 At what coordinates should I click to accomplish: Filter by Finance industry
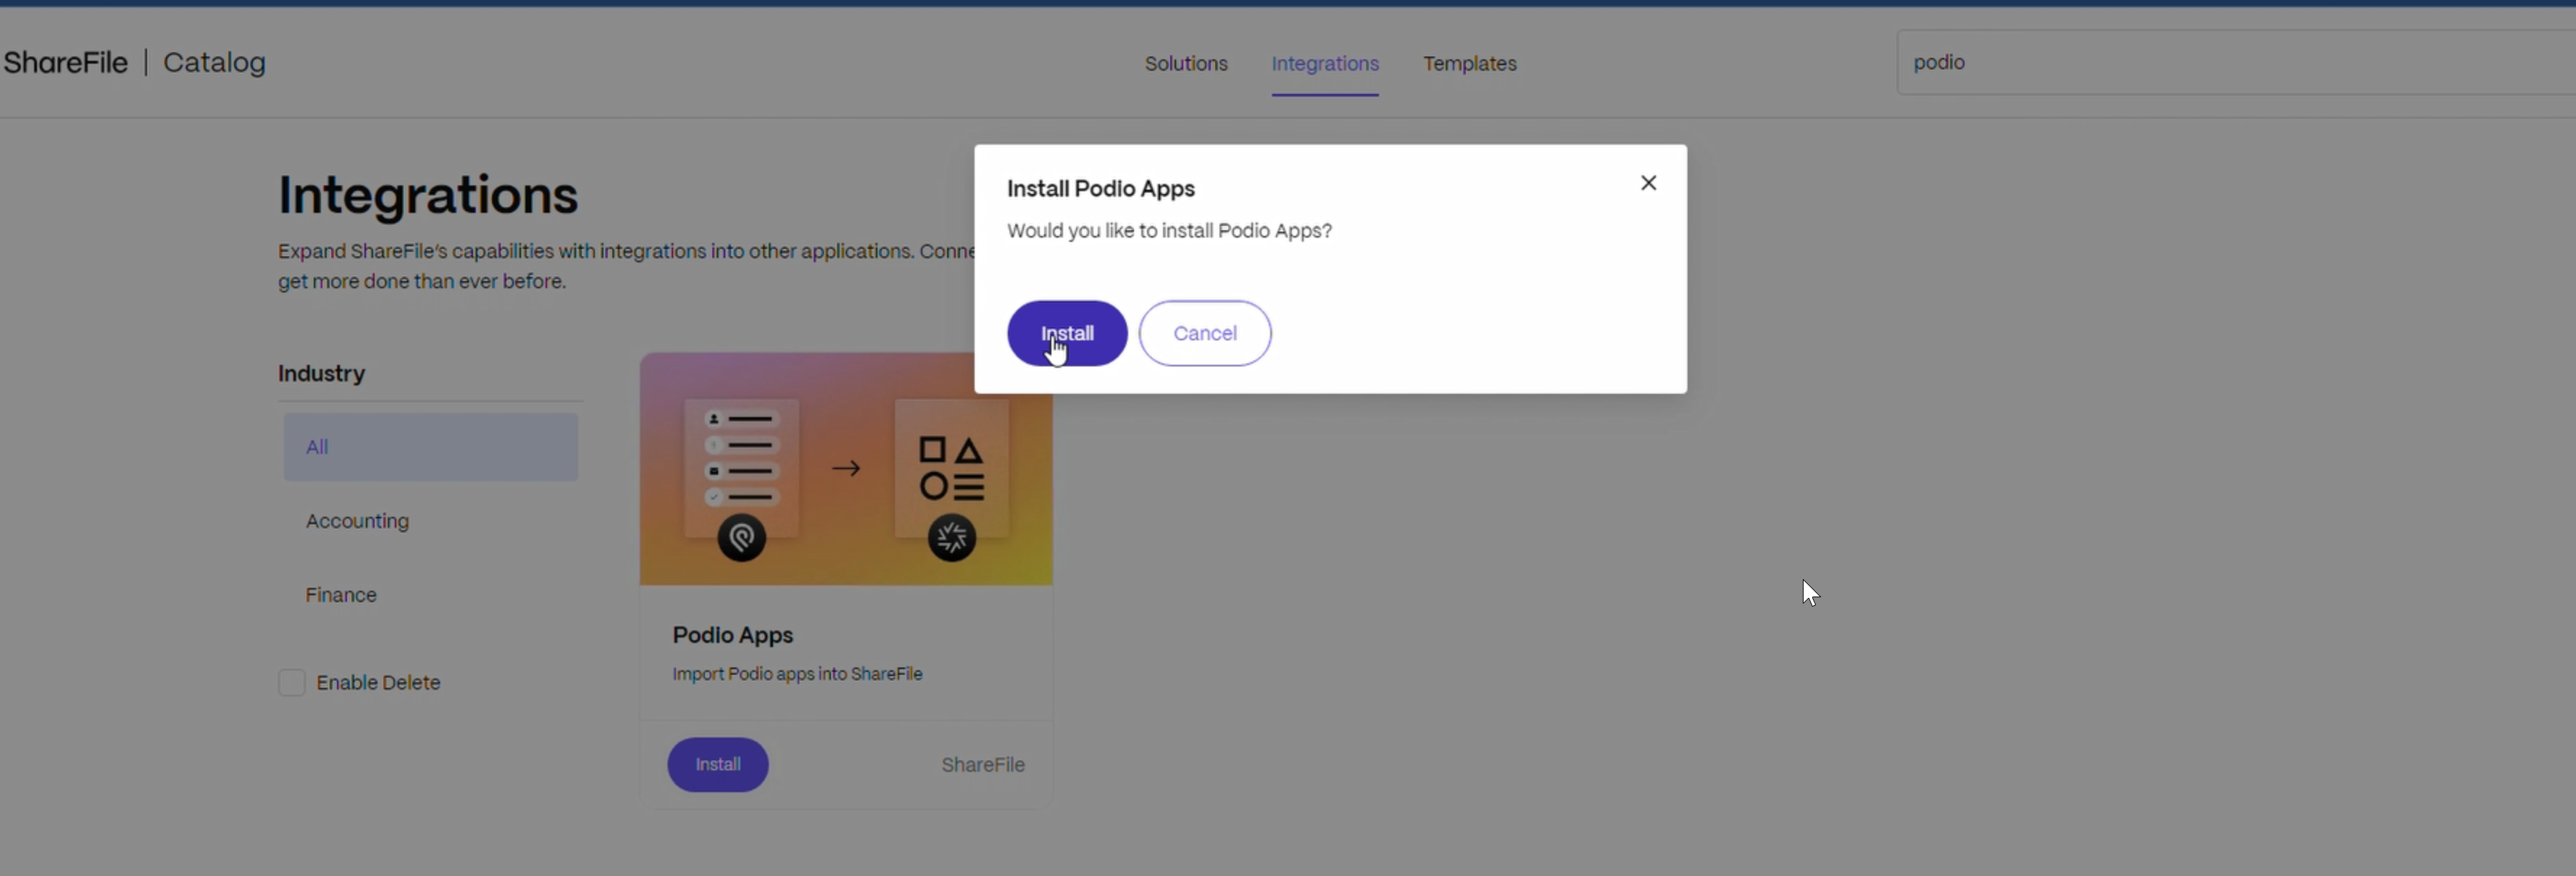tap(341, 595)
